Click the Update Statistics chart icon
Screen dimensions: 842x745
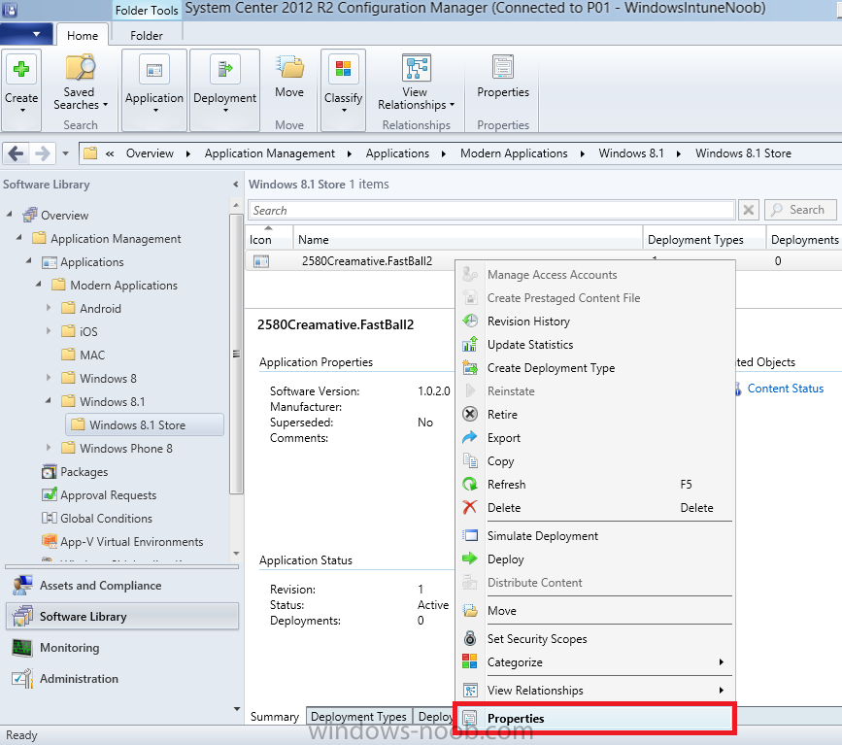[470, 344]
